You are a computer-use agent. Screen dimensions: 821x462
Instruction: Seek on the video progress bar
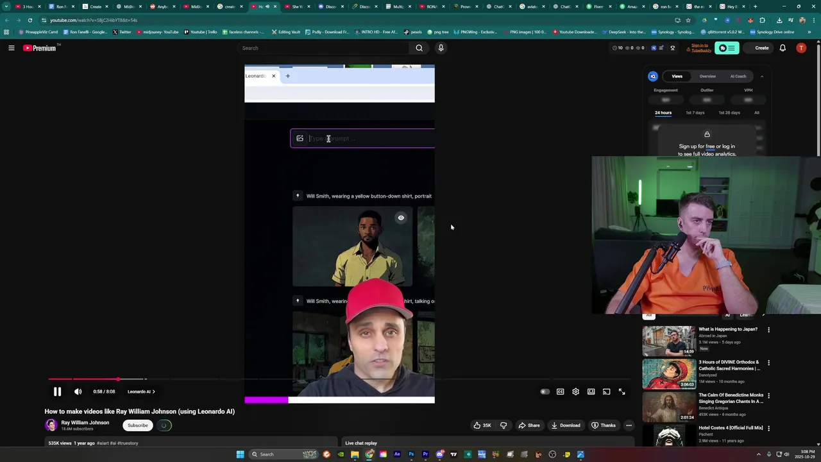(340, 379)
